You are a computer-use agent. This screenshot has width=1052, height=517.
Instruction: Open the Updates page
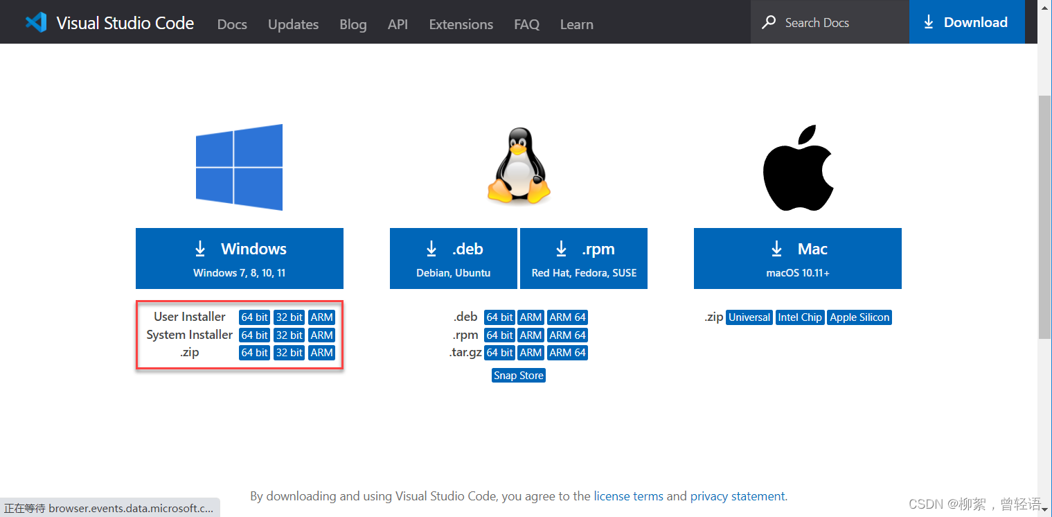[x=294, y=24]
